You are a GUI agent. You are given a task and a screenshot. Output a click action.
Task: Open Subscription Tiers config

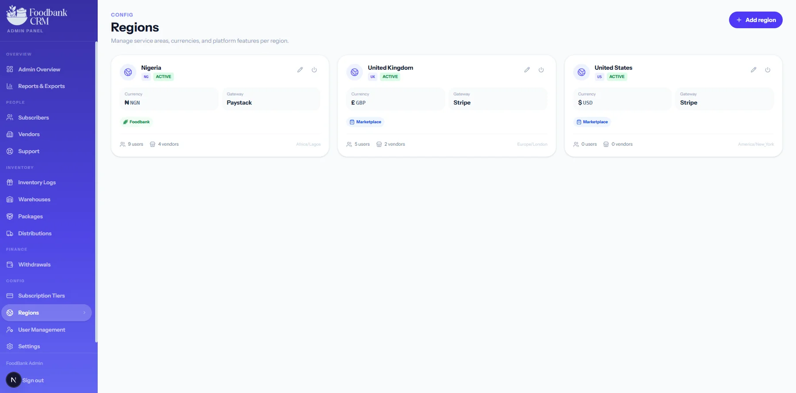click(46, 295)
